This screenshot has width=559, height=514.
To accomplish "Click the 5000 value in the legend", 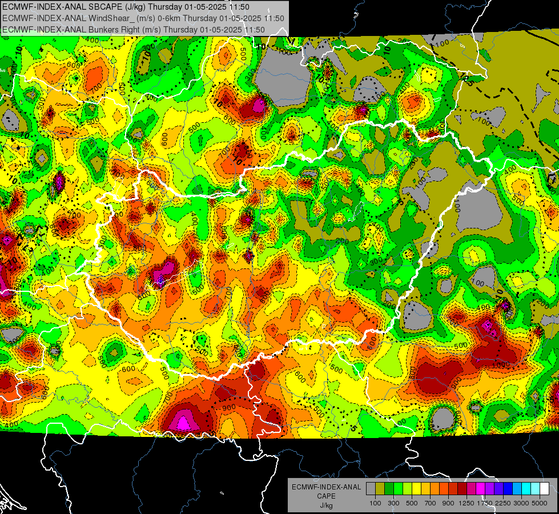I will point(540,503).
